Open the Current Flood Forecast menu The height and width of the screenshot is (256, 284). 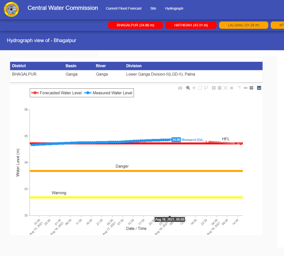(x=124, y=8)
